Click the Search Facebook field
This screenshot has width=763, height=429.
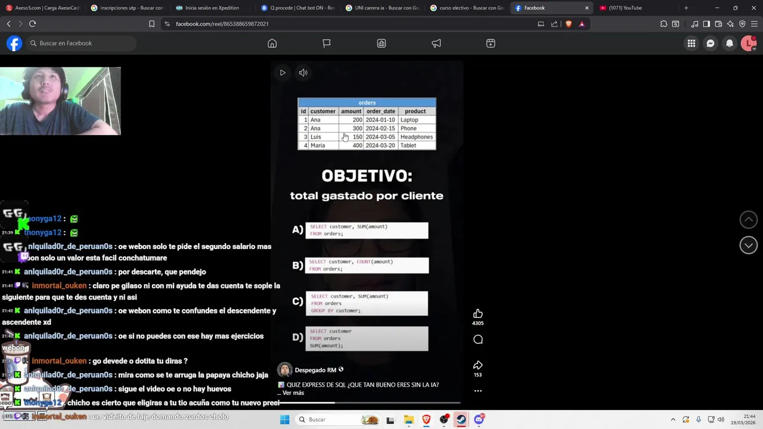pyautogui.click(x=81, y=43)
